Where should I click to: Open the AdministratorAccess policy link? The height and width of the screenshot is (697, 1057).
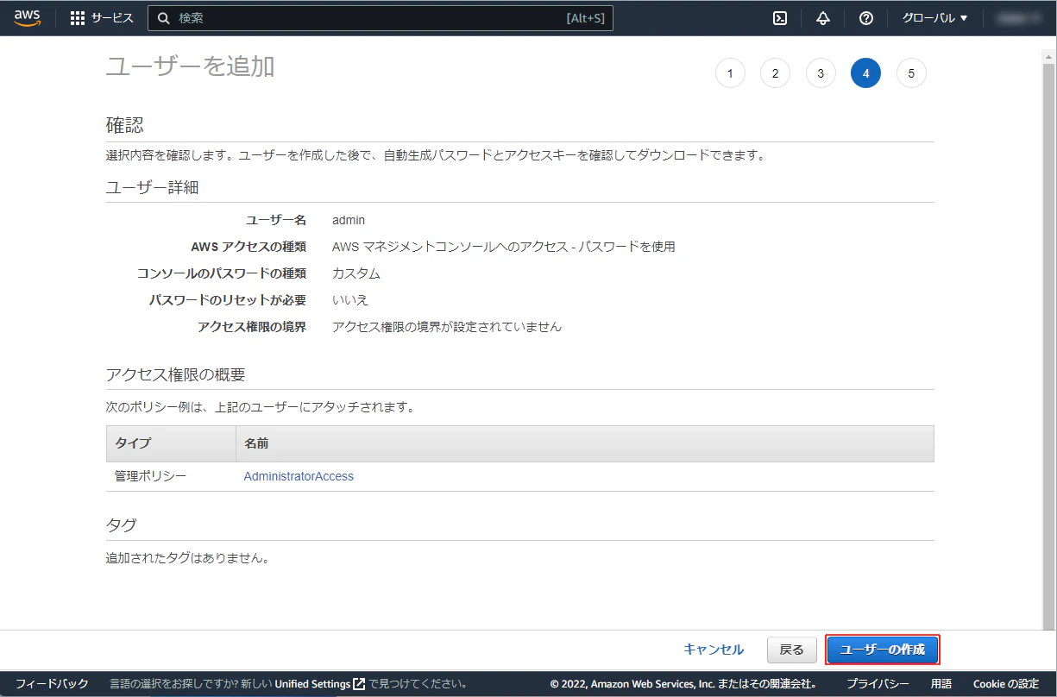[x=299, y=476]
